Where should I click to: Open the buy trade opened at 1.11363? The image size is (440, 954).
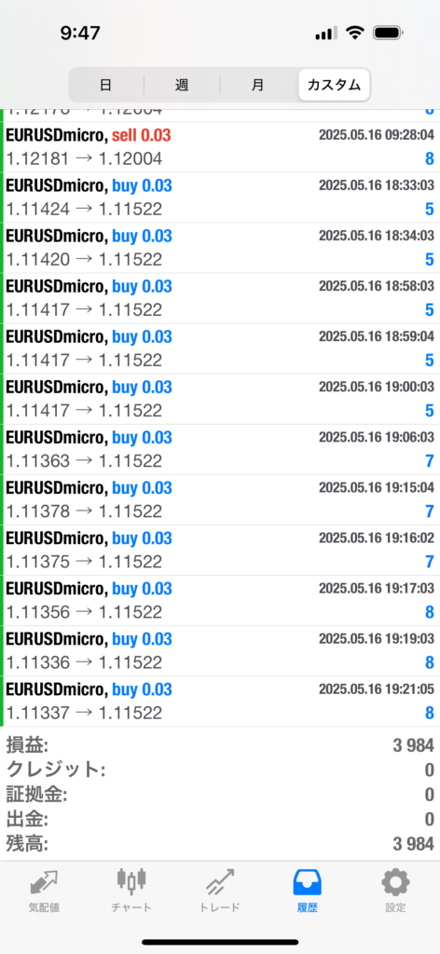tap(220, 450)
